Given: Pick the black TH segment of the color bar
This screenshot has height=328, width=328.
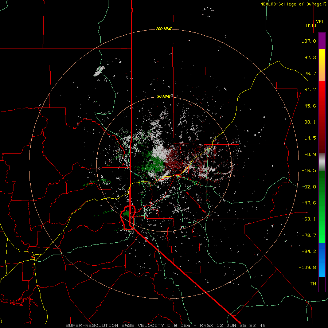Looking at the screenshot, I should click(322, 284).
